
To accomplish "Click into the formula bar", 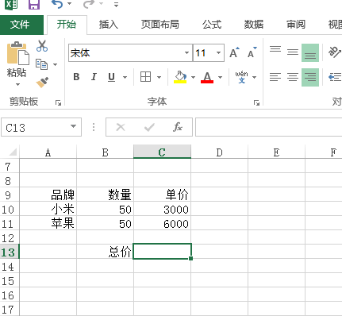I will click(269, 127).
